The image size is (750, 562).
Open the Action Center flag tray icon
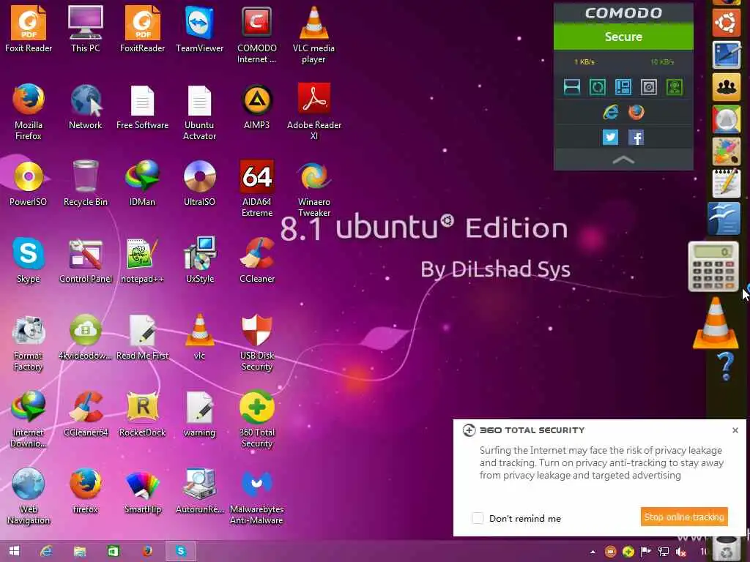pos(646,552)
